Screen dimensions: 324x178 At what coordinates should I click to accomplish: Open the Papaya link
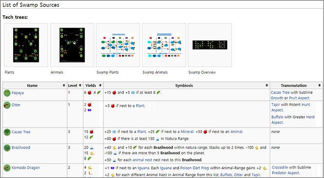coord(18,93)
